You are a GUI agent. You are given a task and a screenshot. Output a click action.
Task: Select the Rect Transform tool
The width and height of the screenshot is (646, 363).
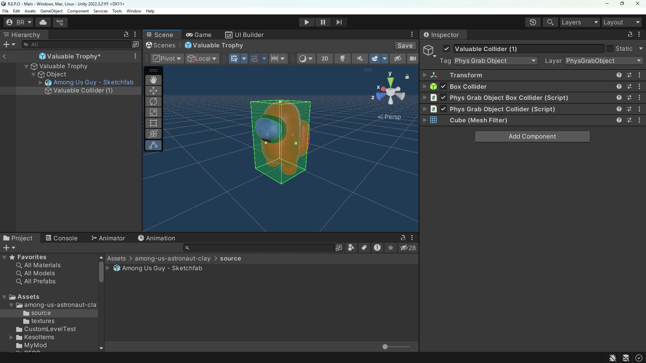tap(153, 123)
